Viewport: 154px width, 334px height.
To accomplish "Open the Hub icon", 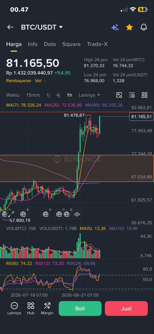I will (x=31, y=308).
